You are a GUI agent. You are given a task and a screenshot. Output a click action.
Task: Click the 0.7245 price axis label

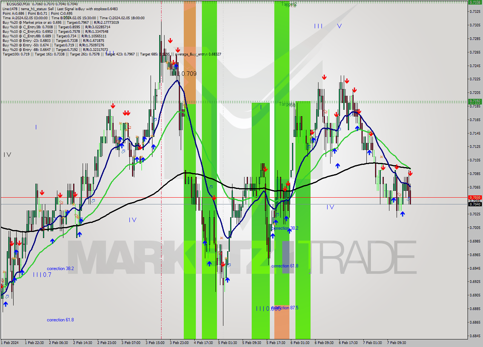tap(475, 66)
